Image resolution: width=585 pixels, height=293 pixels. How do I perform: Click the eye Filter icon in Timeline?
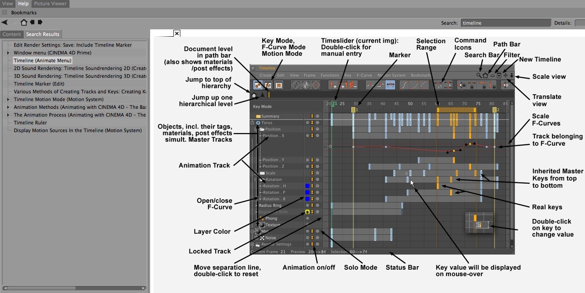(492, 76)
